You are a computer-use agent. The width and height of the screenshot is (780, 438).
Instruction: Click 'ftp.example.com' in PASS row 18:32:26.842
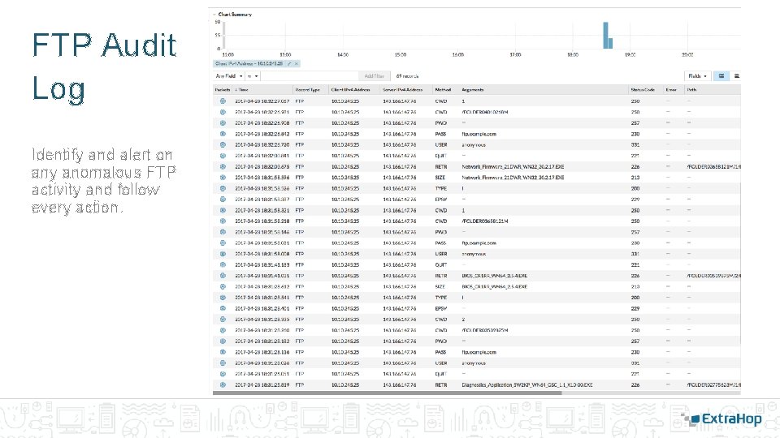(x=479, y=134)
